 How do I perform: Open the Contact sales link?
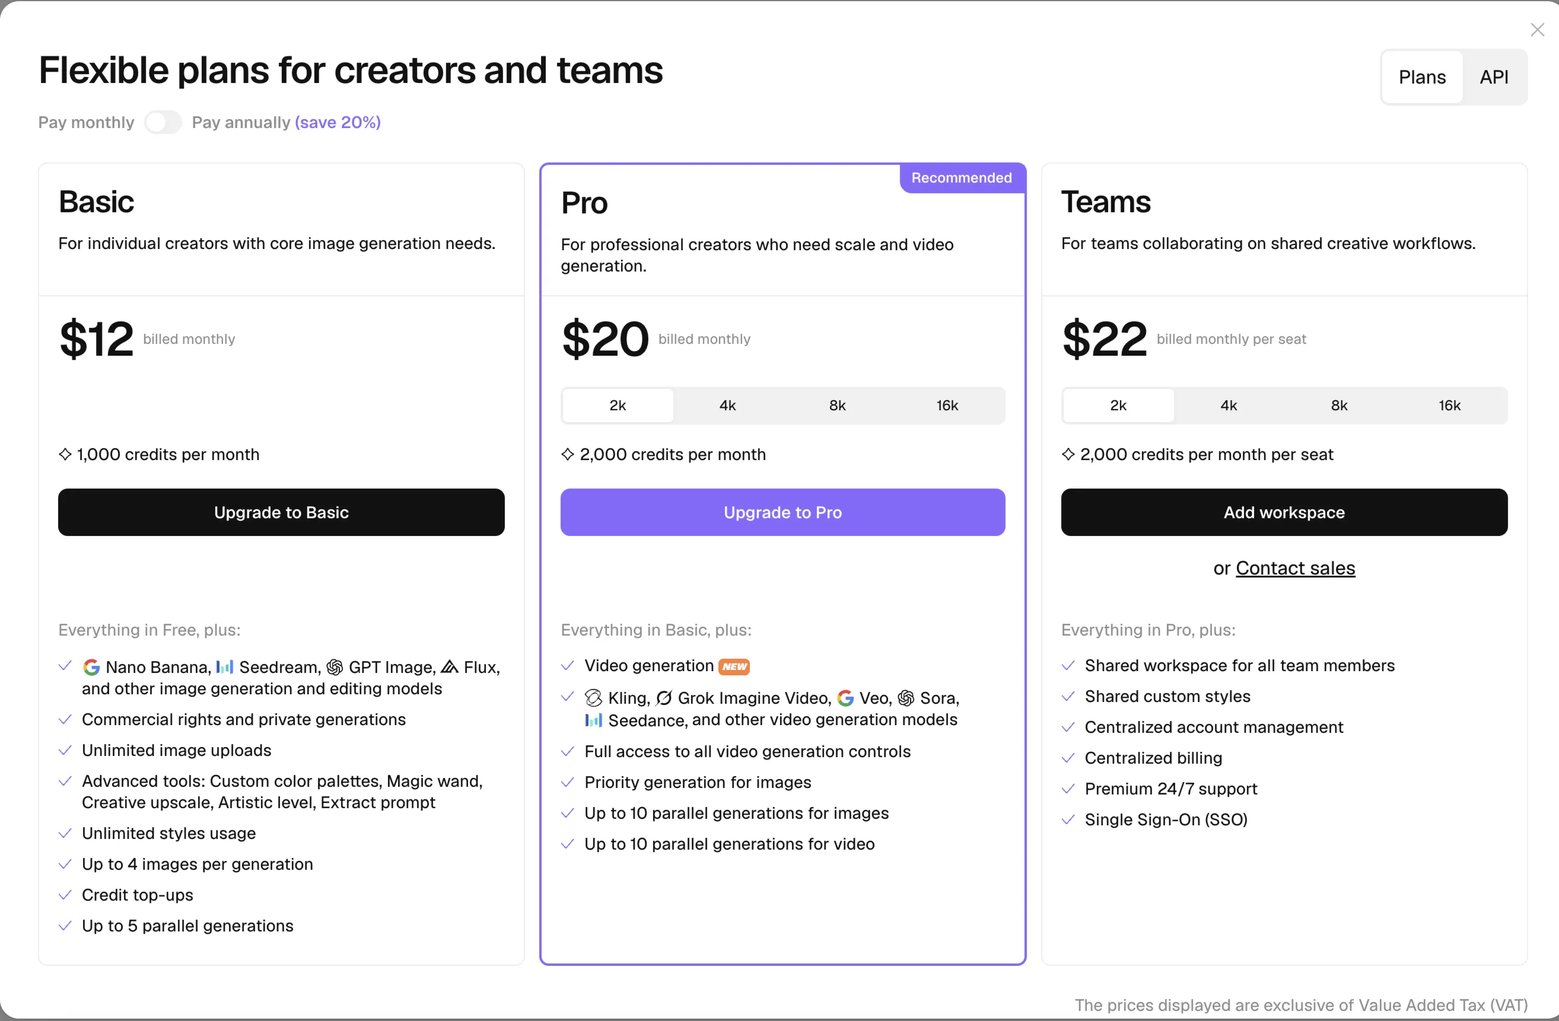[x=1294, y=568]
